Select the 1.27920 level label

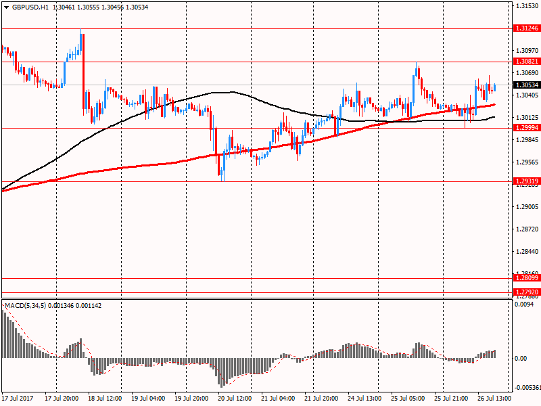click(527, 292)
